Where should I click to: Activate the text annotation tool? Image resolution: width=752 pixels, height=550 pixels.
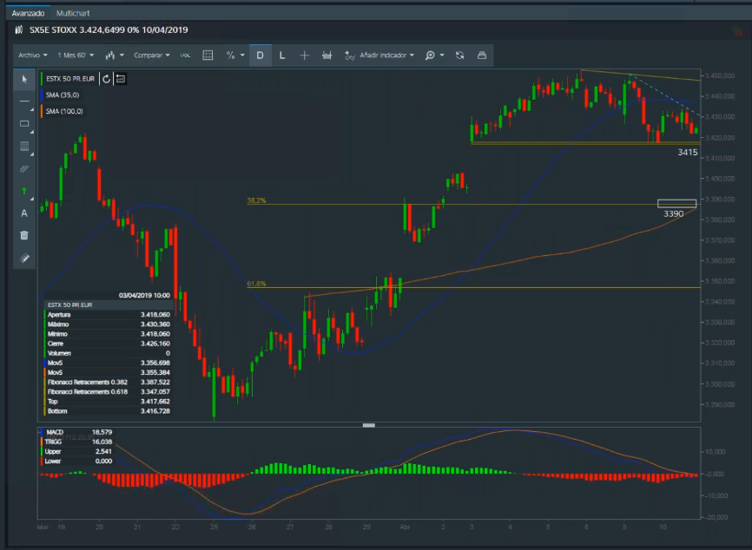[x=24, y=213]
